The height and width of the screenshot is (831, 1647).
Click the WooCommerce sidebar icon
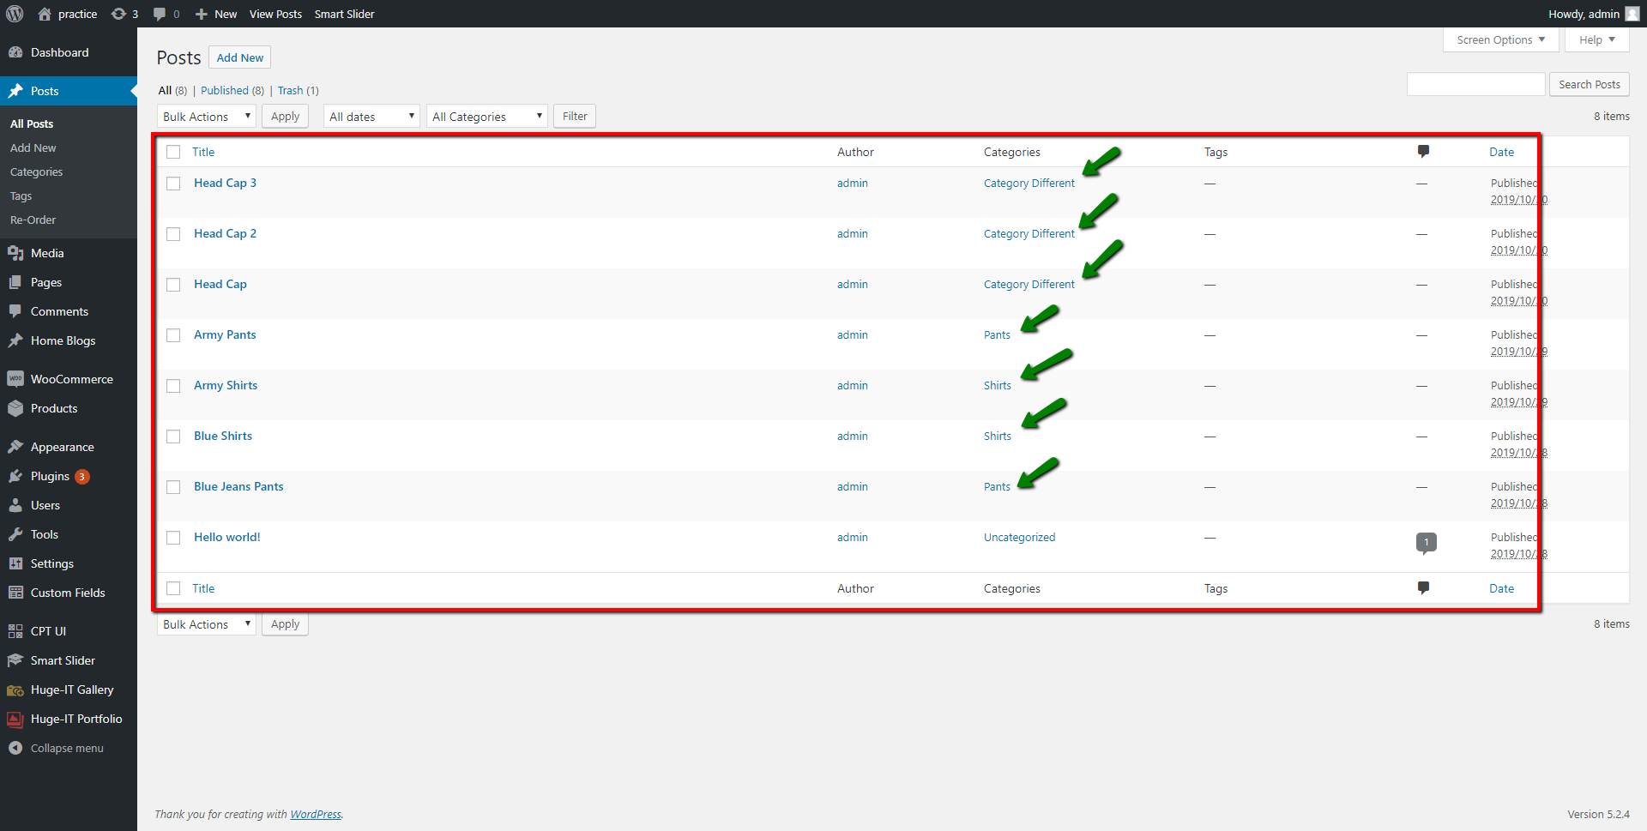(15, 379)
